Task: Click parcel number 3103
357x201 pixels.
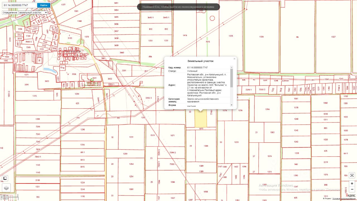Action: [x=70, y=38]
